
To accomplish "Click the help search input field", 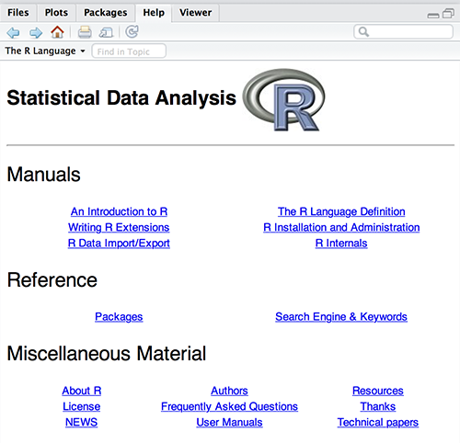I will point(403,31).
